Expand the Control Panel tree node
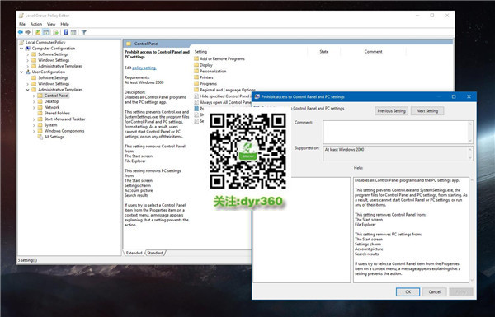This screenshot has height=317, width=495. coord(34,96)
